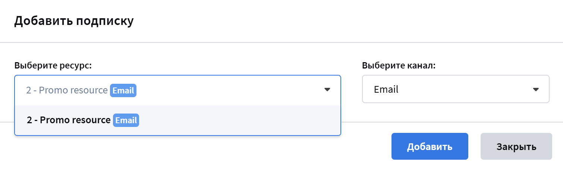Screen dimensions: 563x169
Task: Collapse the resource list via its caret arrow
Action: click(x=327, y=90)
